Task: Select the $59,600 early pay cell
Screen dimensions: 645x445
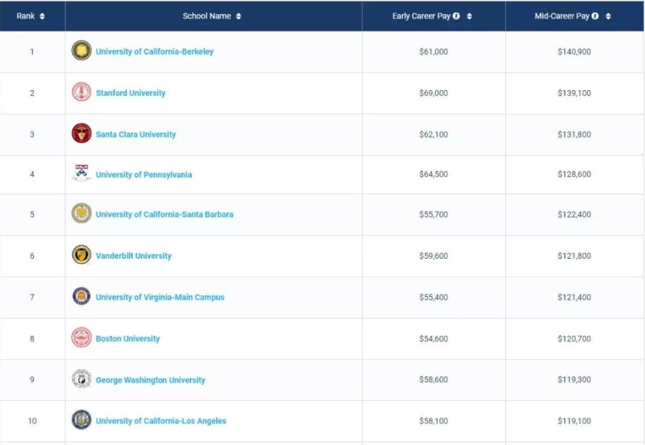Action: point(434,256)
